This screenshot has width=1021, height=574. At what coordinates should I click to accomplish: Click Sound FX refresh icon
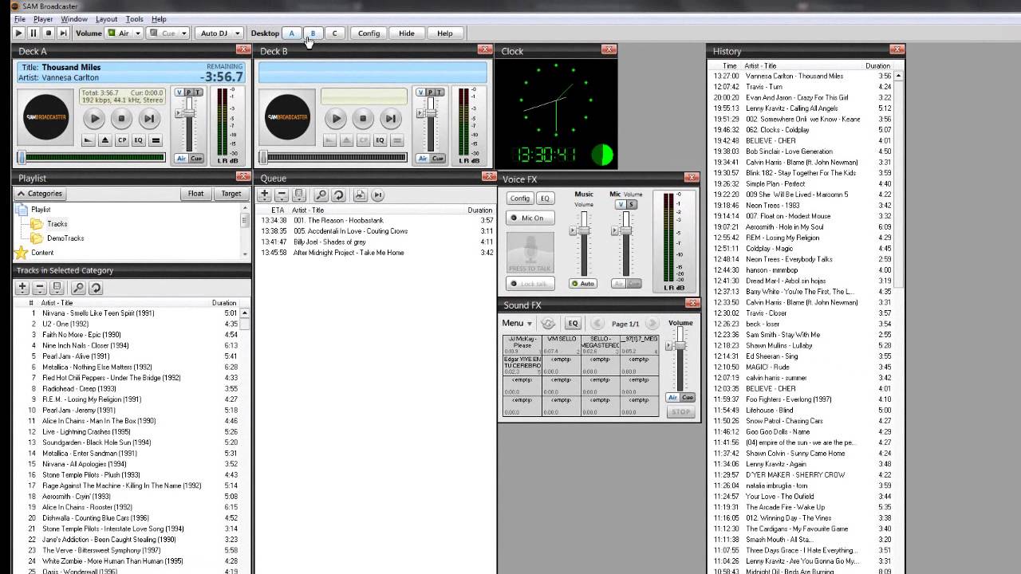point(548,324)
